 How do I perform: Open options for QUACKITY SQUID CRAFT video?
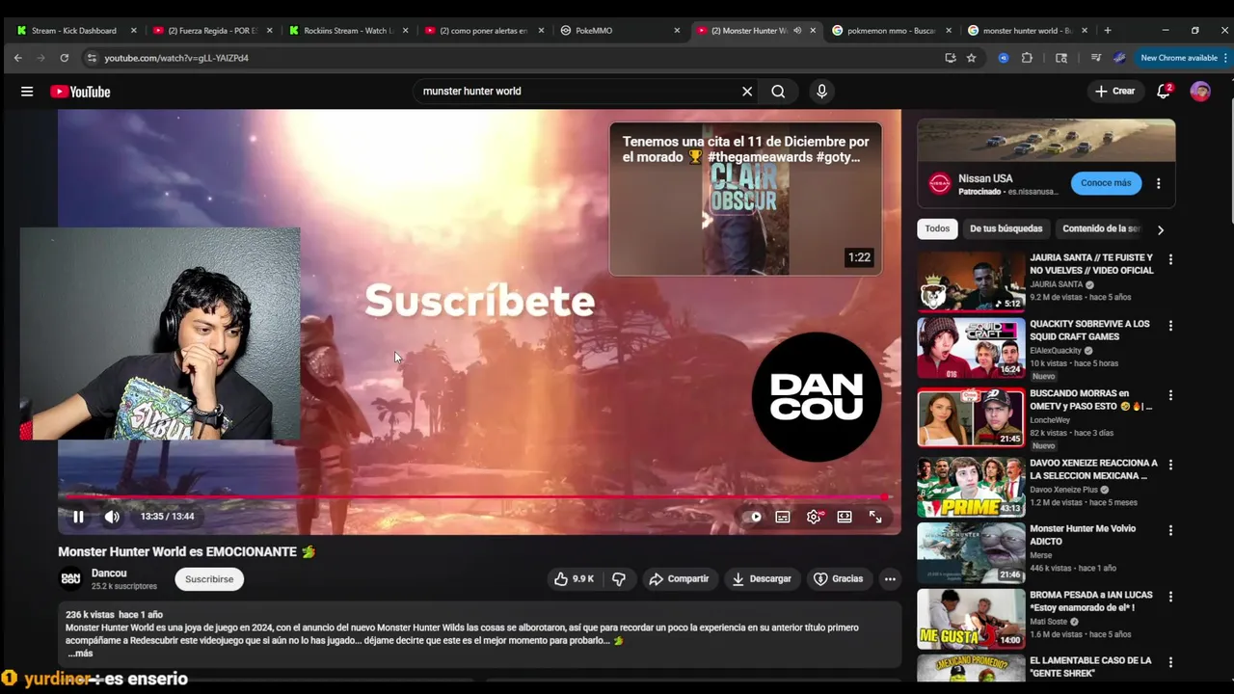(x=1171, y=326)
